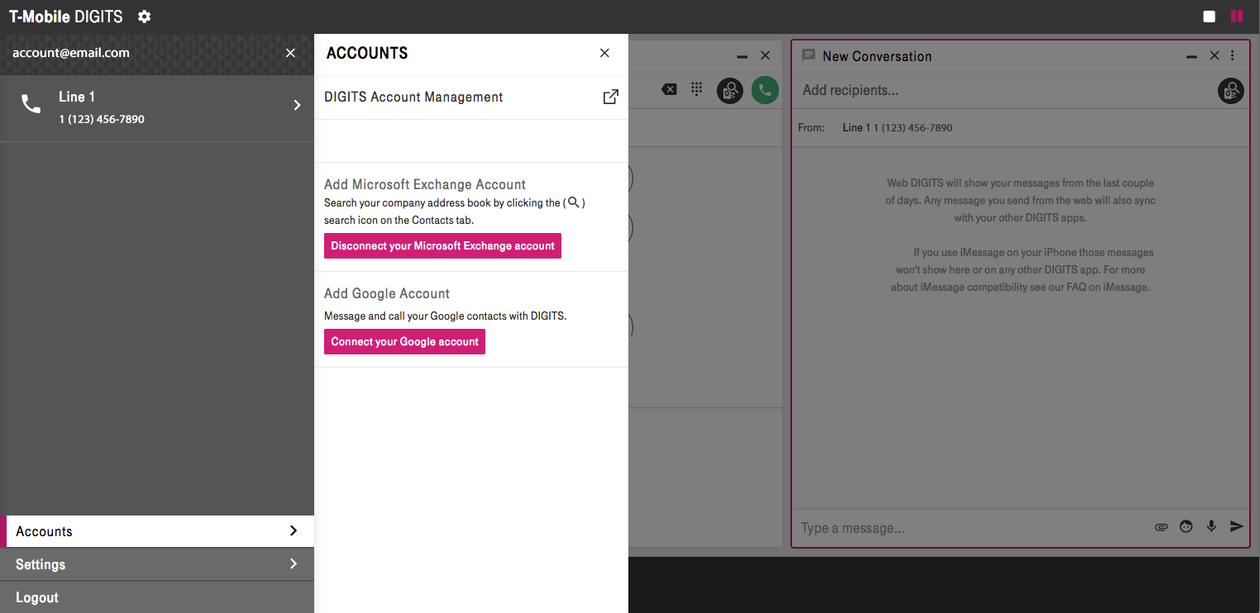Click Disconnect your Microsoft Exchange account
The width and height of the screenshot is (1260, 613).
point(442,246)
